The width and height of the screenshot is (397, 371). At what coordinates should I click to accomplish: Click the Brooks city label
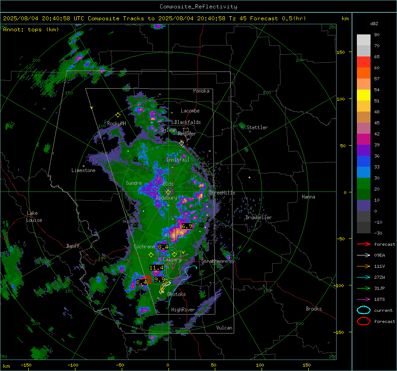point(314,309)
